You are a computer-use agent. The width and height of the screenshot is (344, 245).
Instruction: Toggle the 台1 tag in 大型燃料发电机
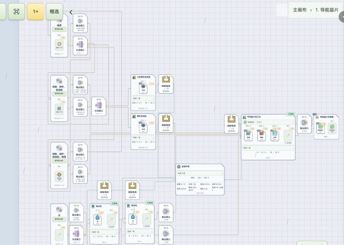click(x=152, y=84)
